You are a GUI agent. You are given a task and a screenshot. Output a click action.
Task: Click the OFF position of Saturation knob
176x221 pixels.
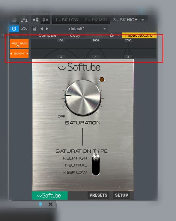pos(61,116)
